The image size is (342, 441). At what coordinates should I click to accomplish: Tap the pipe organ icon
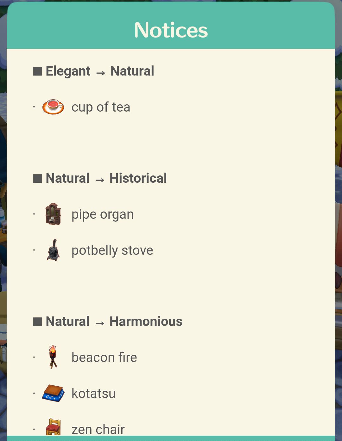tap(53, 214)
